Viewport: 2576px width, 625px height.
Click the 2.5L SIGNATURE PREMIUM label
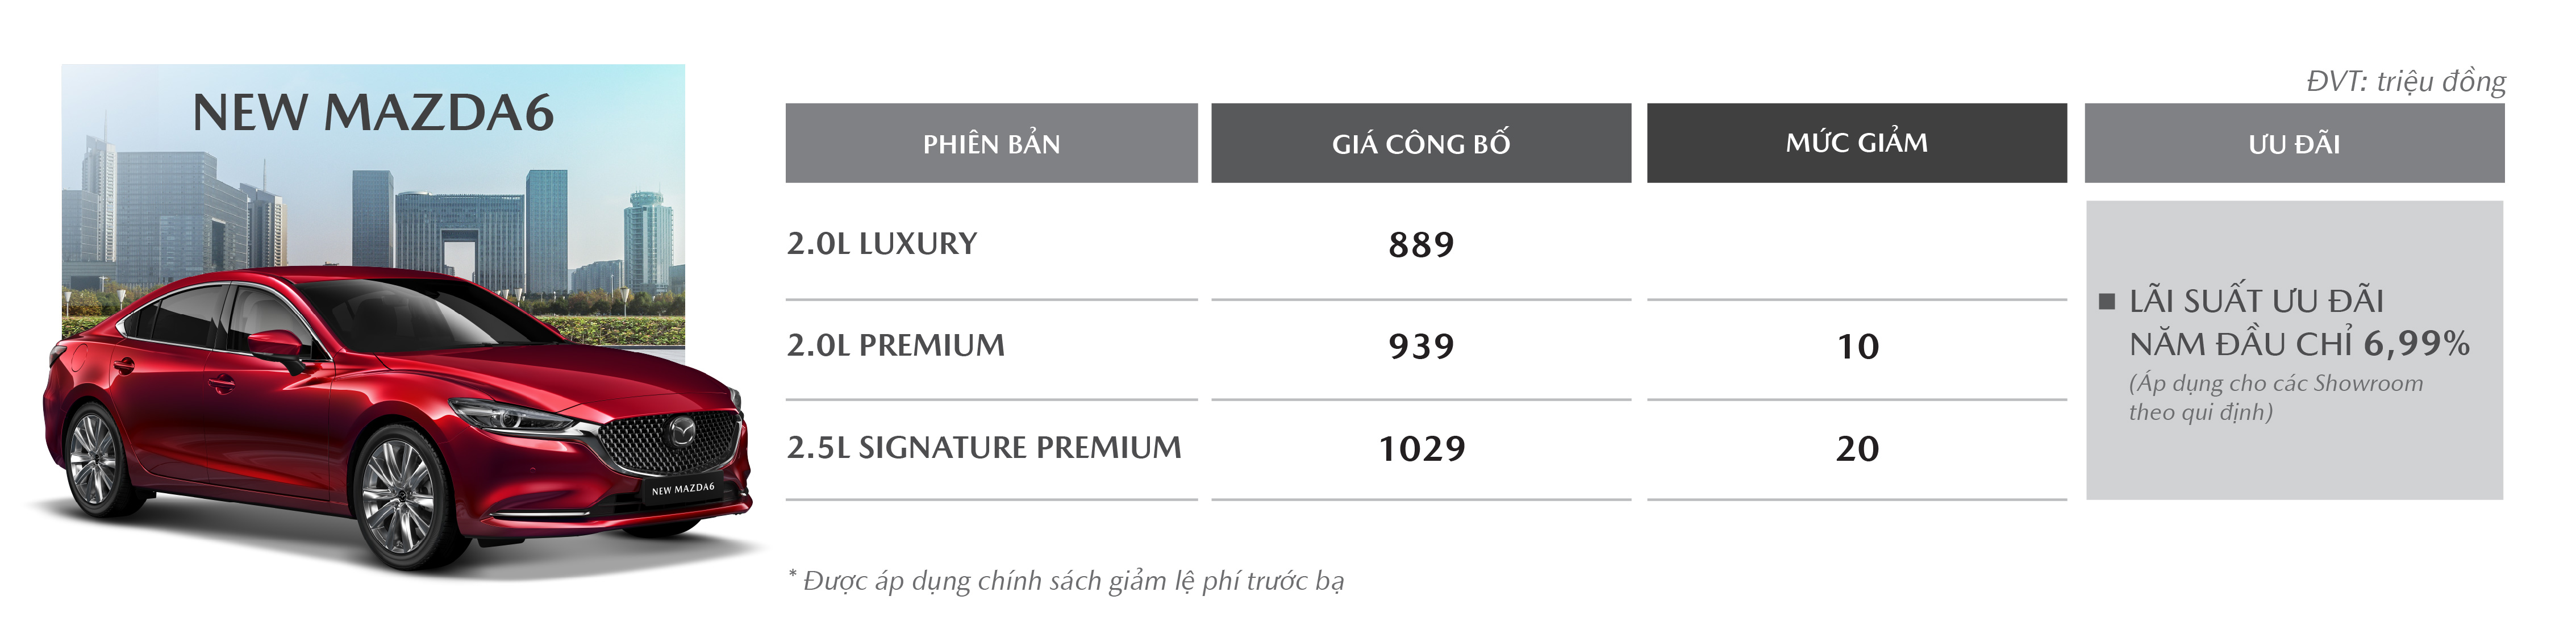tap(984, 447)
